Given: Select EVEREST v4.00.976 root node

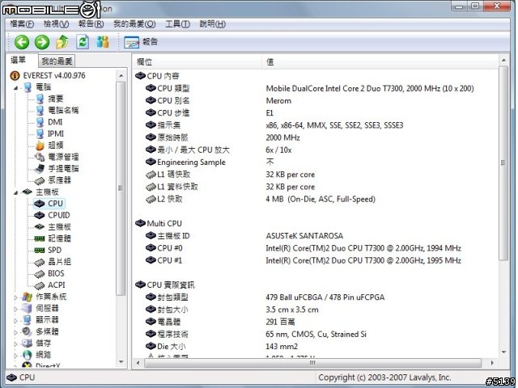Looking at the screenshot, I should click(54, 75).
